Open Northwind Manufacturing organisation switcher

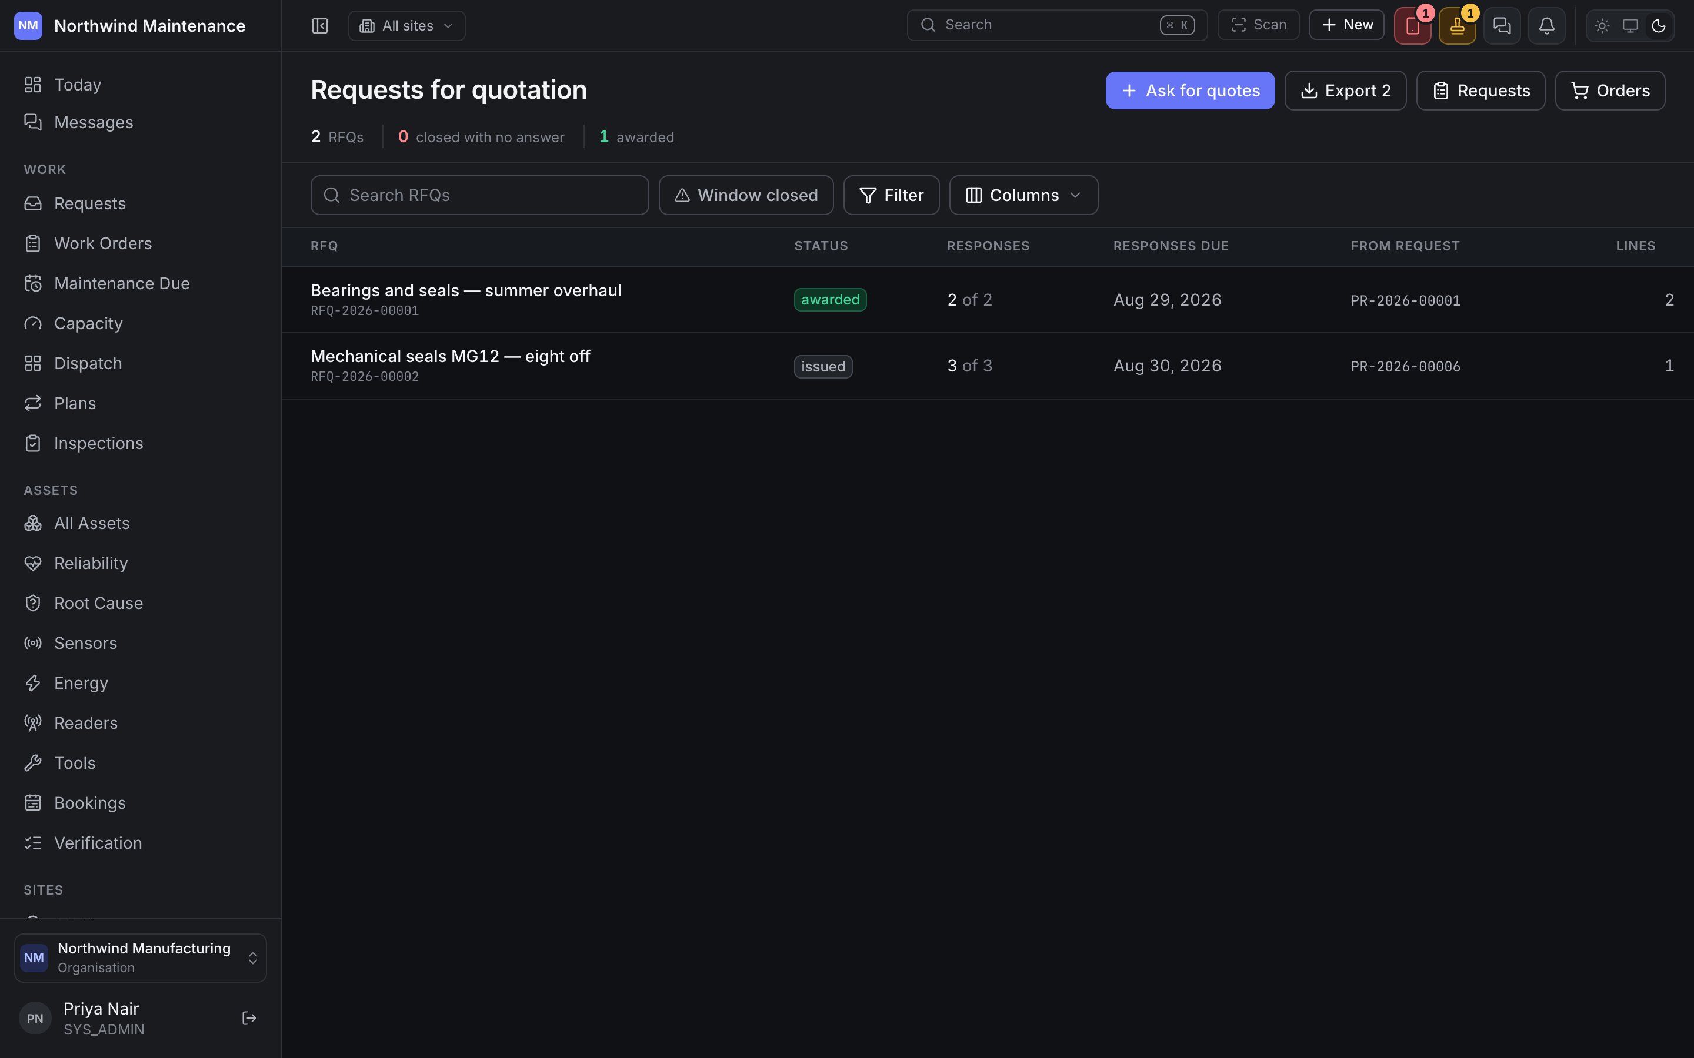[141, 958]
